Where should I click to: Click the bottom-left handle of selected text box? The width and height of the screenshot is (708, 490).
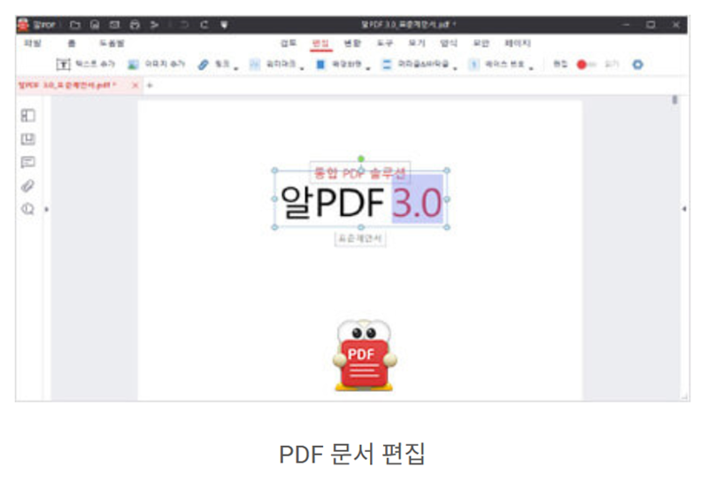pos(274,227)
